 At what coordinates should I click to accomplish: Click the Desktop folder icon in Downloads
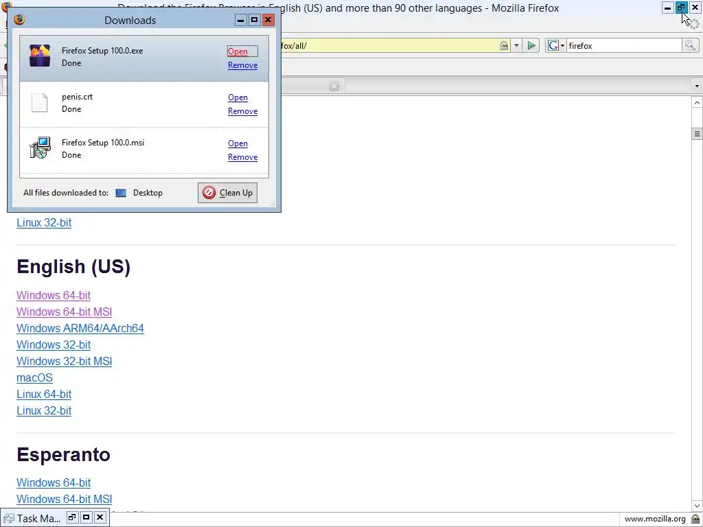point(121,193)
